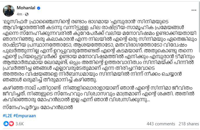View the 3.6K reactions count

click(20, 124)
